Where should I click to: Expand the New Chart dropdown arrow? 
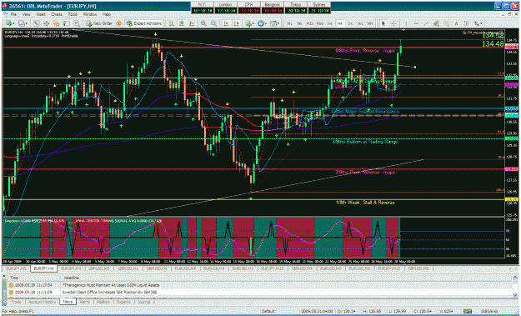(x=14, y=23)
